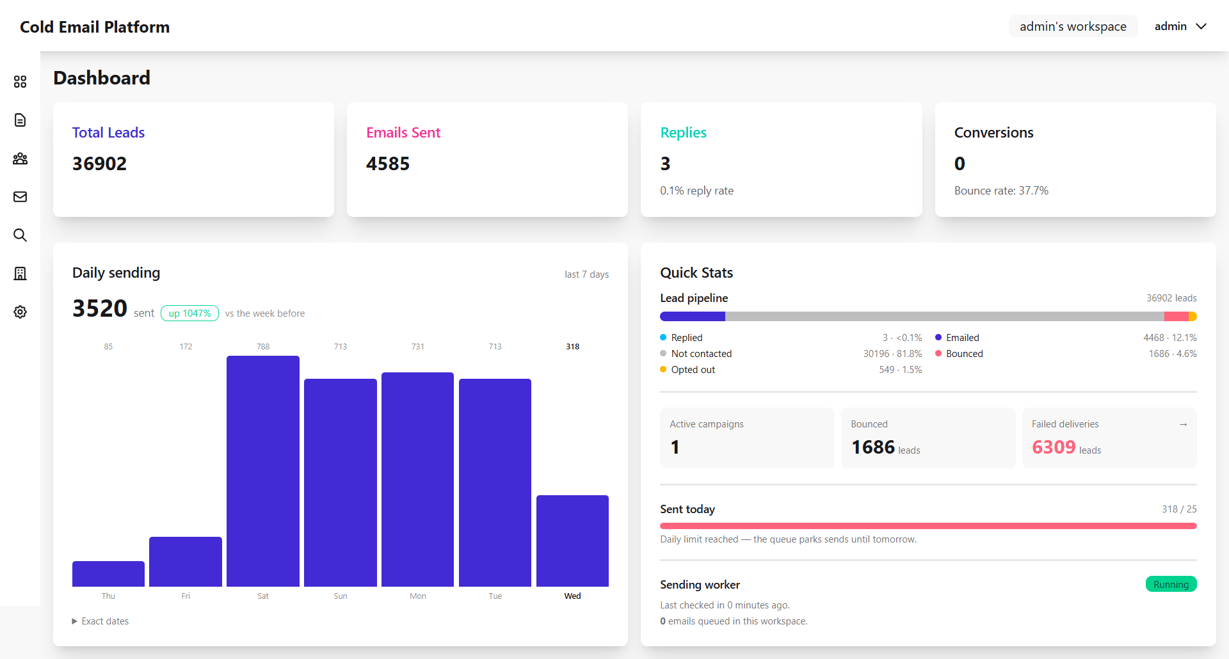The width and height of the screenshot is (1229, 659).
Task: Click the Not contacted legend entry
Action: click(x=791, y=354)
